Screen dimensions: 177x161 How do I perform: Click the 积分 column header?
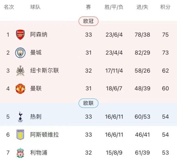click(x=165, y=7)
